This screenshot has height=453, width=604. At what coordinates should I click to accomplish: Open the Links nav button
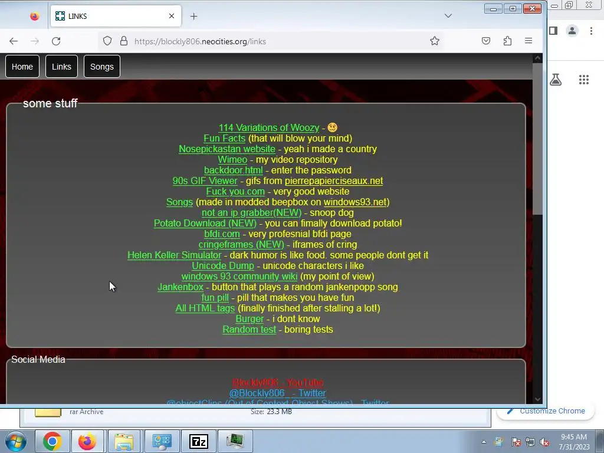61,67
